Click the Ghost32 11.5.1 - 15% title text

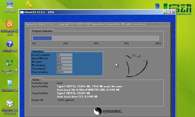(39, 12)
